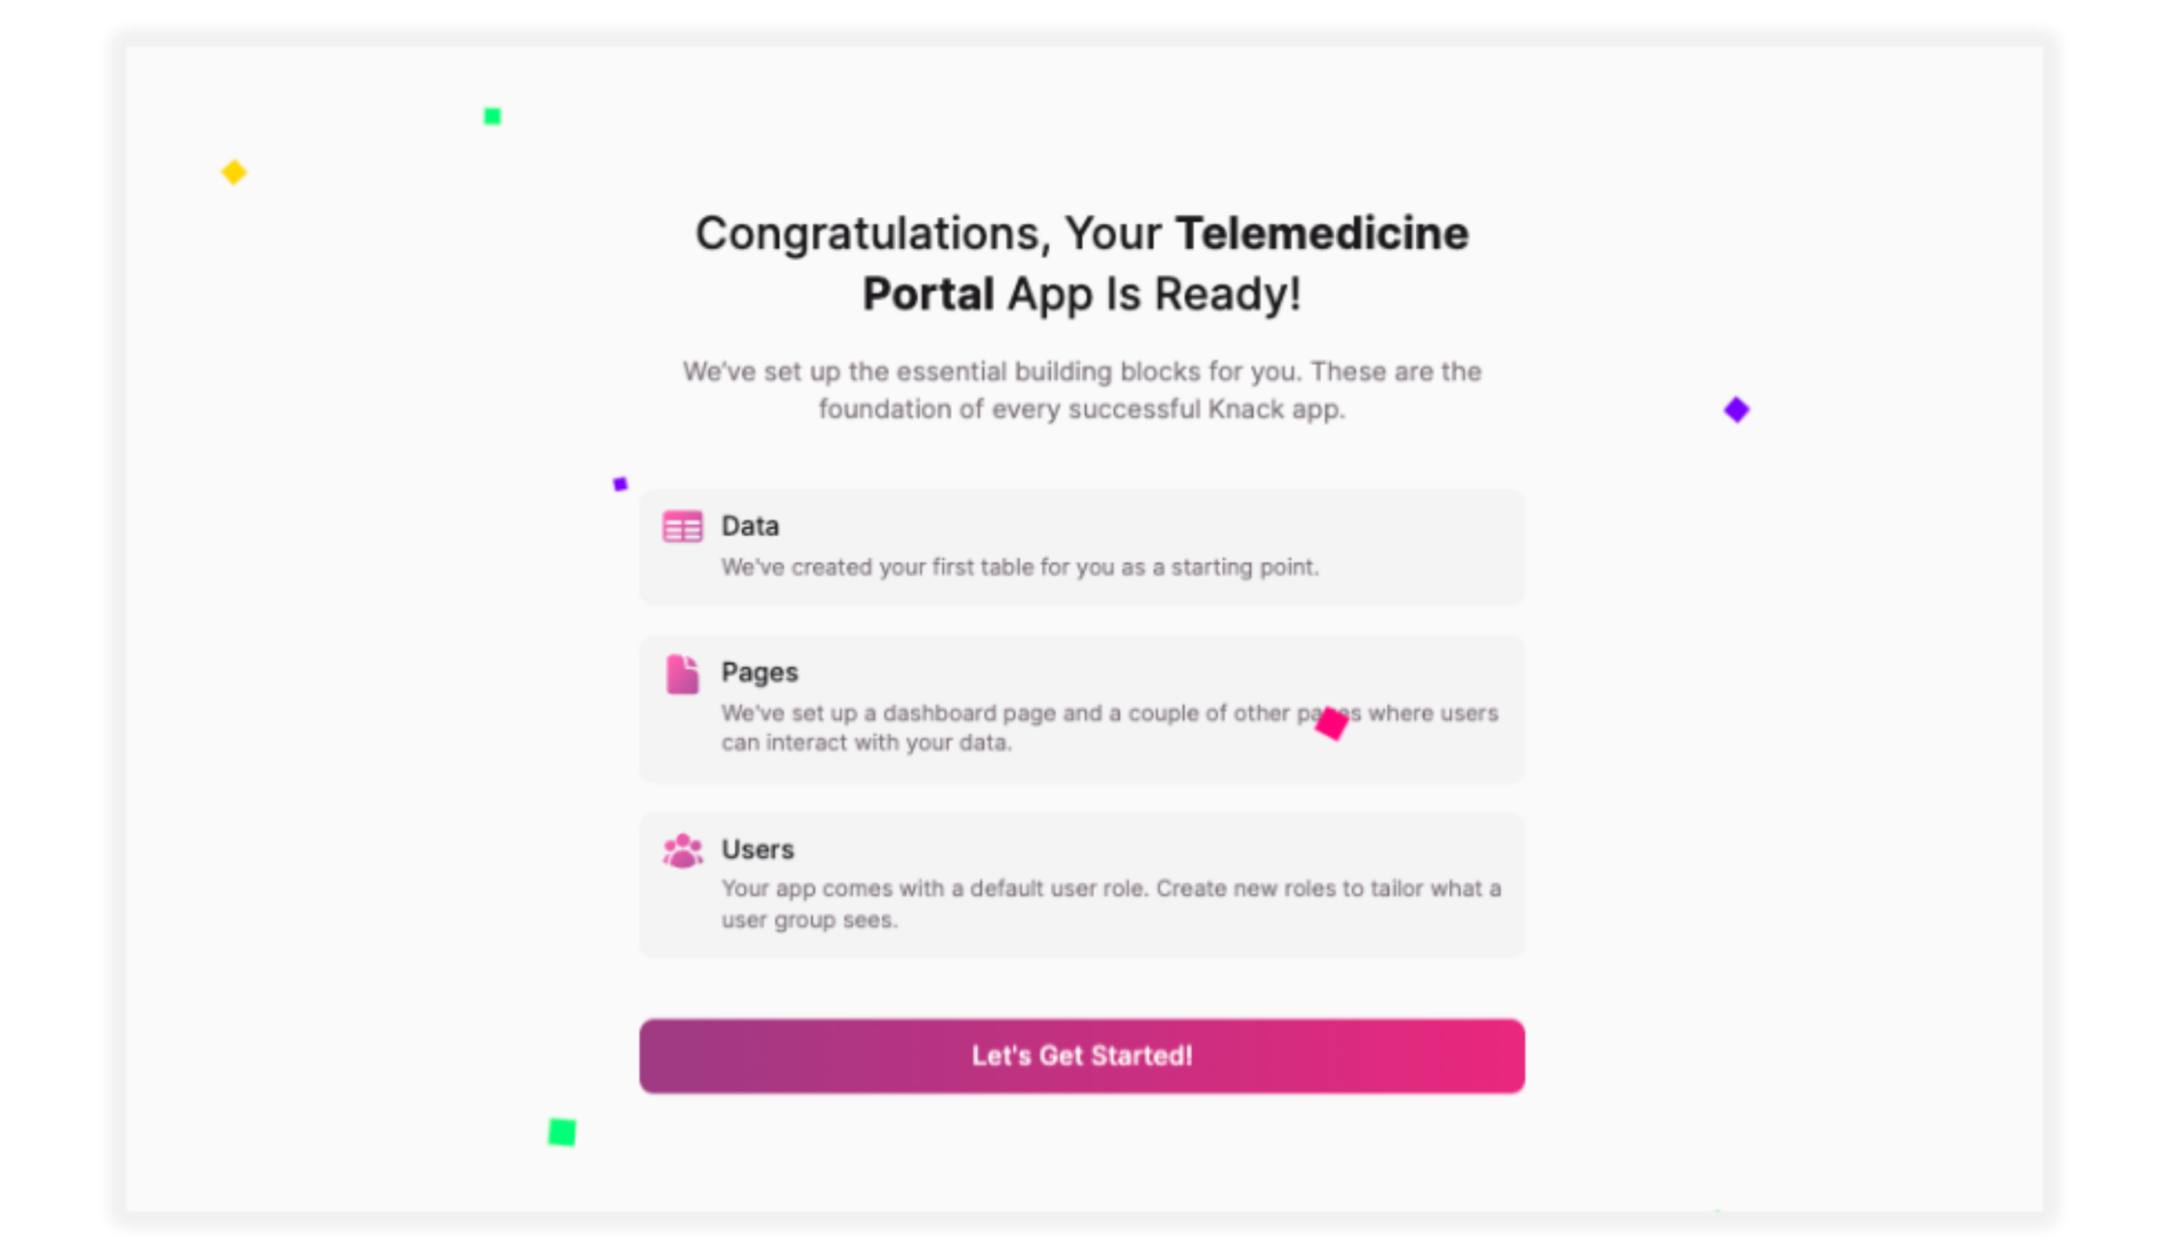Click the pink Data table icon
This screenshot has height=1258, width=2169.
[683, 527]
